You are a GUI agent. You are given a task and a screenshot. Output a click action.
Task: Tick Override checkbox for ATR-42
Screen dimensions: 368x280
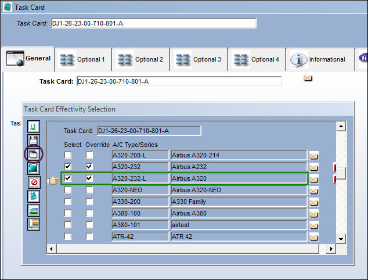click(x=89, y=236)
